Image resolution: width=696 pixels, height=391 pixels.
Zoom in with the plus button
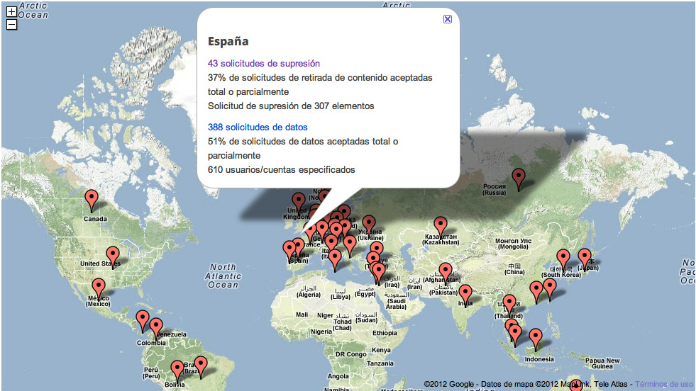click(x=11, y=11)
